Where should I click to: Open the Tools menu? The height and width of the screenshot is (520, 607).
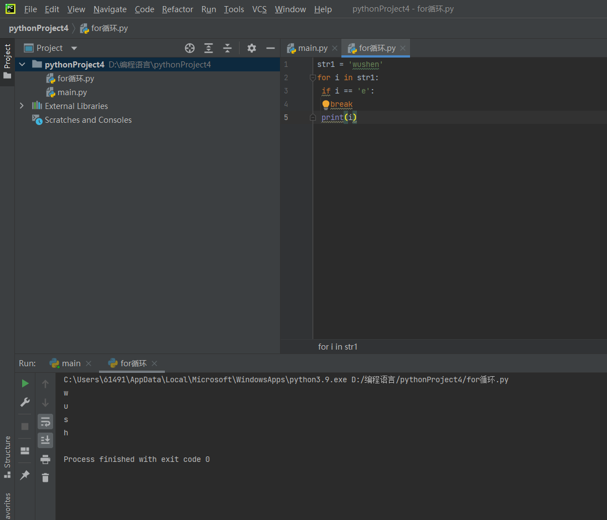coord(234,9)
